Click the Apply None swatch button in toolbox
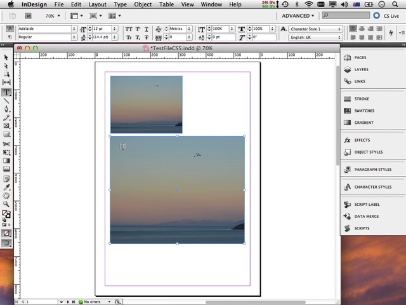The height and width of the screenshot is (305, 406). tap(6, 233)
